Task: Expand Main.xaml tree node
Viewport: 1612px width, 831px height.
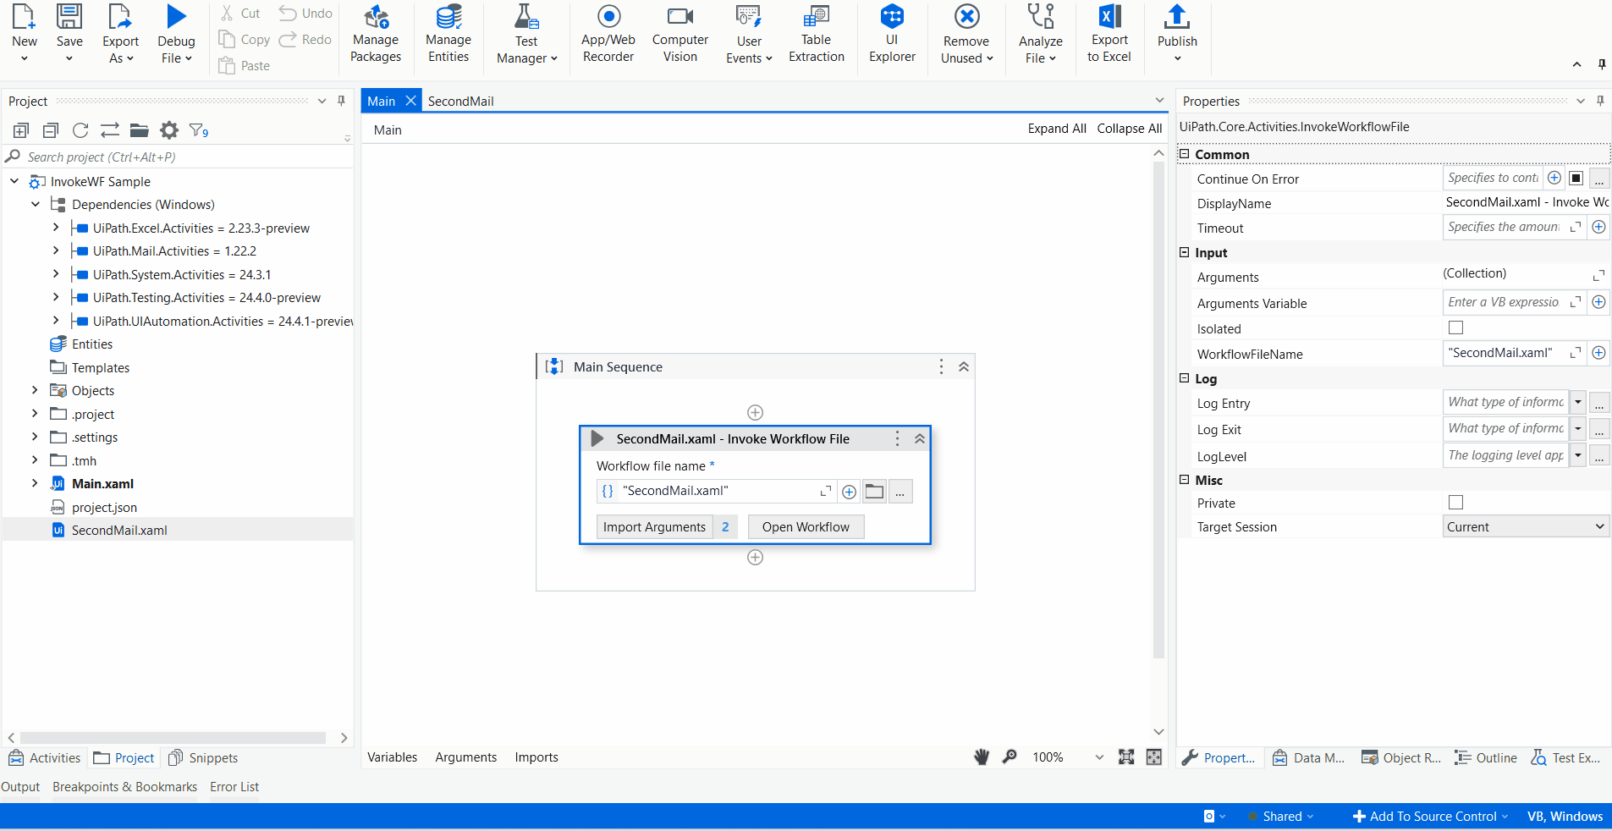Action: (x=35, y=483)
